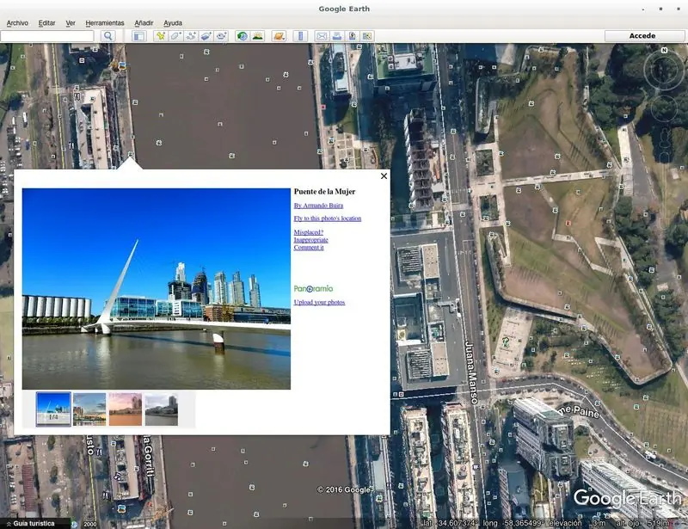Select the Add Polygon tool
The image size is (688, 529).
pos(175,36)
